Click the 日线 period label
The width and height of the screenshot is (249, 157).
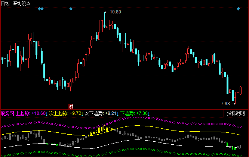[x=5, y=3]
